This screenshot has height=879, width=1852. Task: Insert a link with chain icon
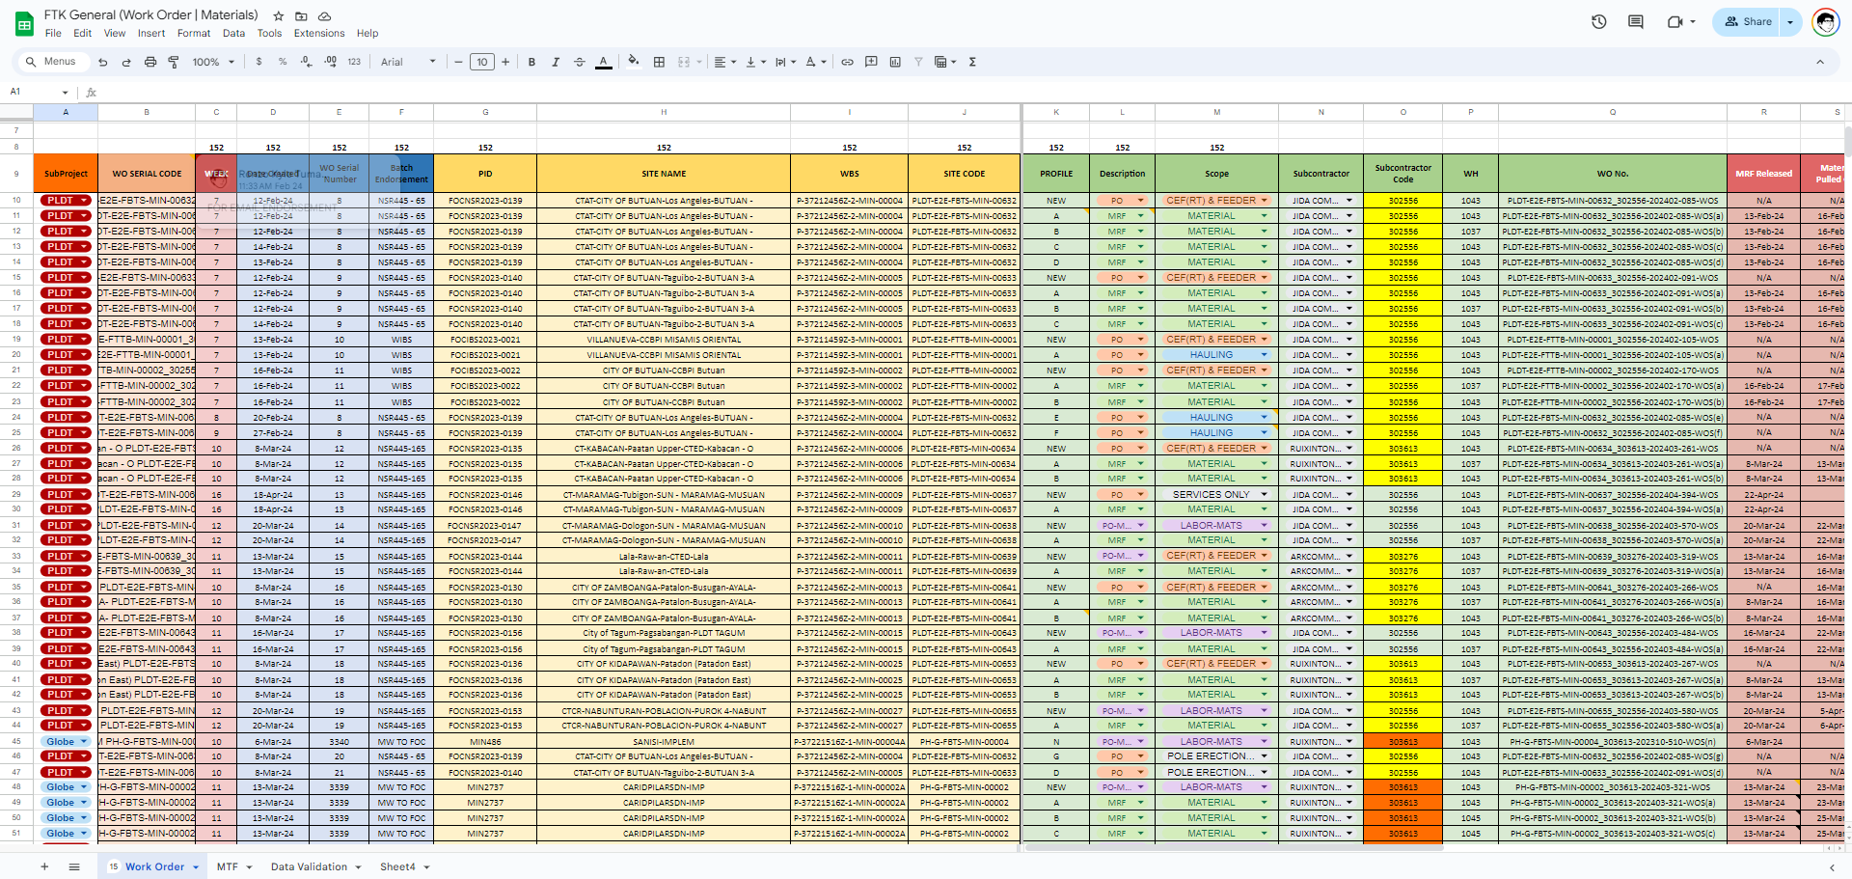point(847,62)
